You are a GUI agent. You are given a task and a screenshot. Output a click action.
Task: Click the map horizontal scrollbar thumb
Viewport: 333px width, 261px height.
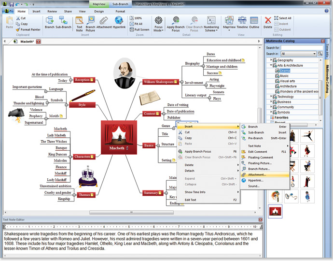[x=131, y=212]
